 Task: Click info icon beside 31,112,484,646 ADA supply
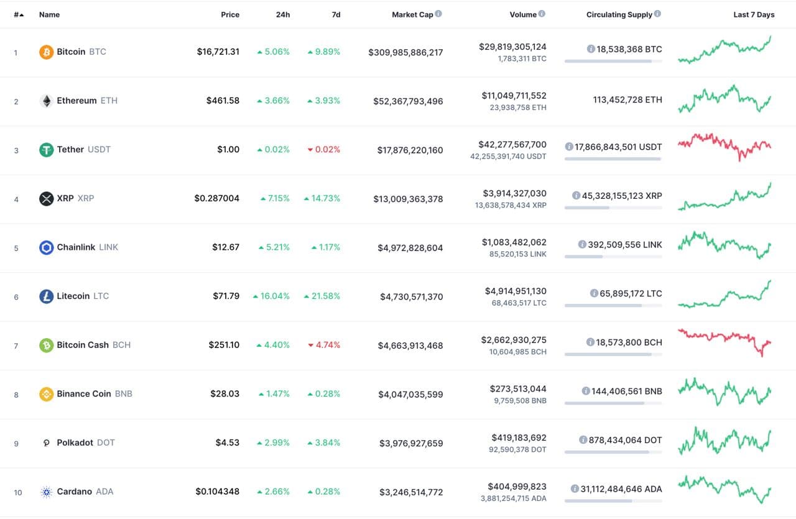(574, 489)
